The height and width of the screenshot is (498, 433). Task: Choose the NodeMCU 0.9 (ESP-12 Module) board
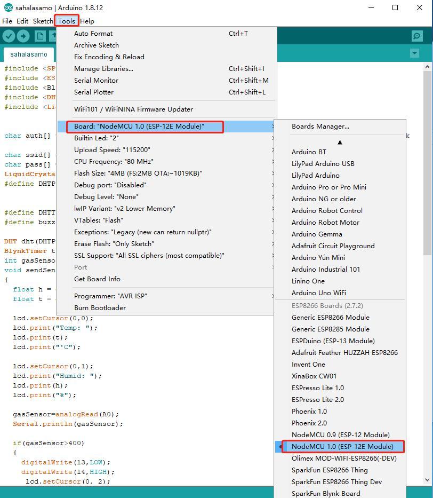[x=340, y=435]
